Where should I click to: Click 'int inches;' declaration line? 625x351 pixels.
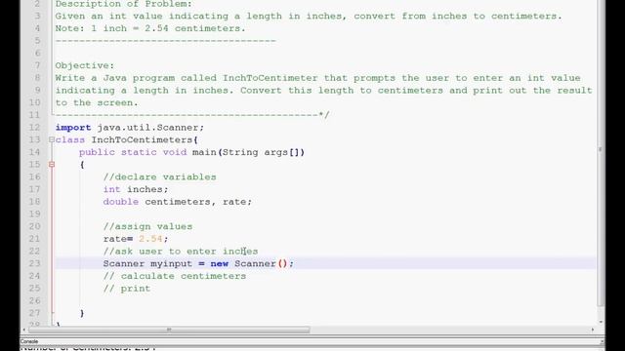pos(136,189)
